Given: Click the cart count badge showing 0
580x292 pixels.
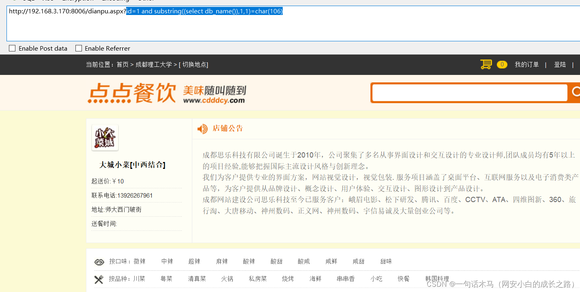Looking at the screenshot, I should [x=502, y=64].
